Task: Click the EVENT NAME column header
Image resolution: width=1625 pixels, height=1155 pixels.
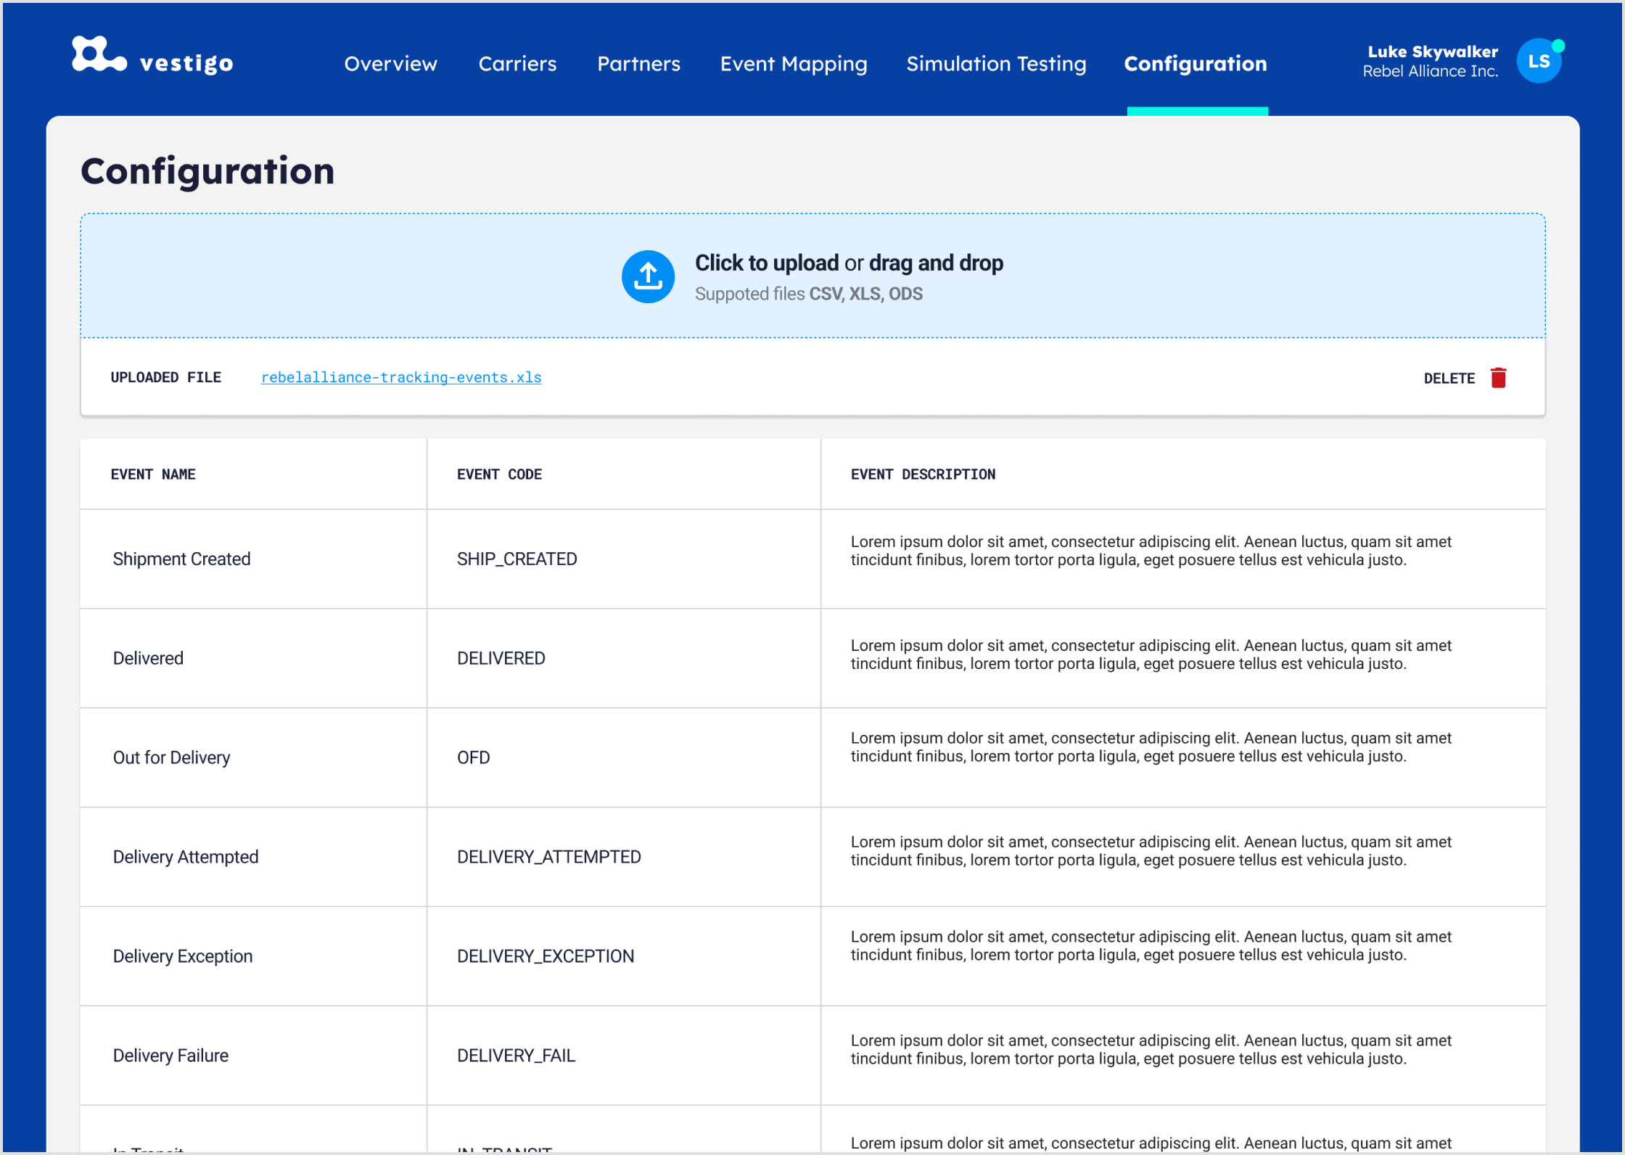Action: coord(153,474)
